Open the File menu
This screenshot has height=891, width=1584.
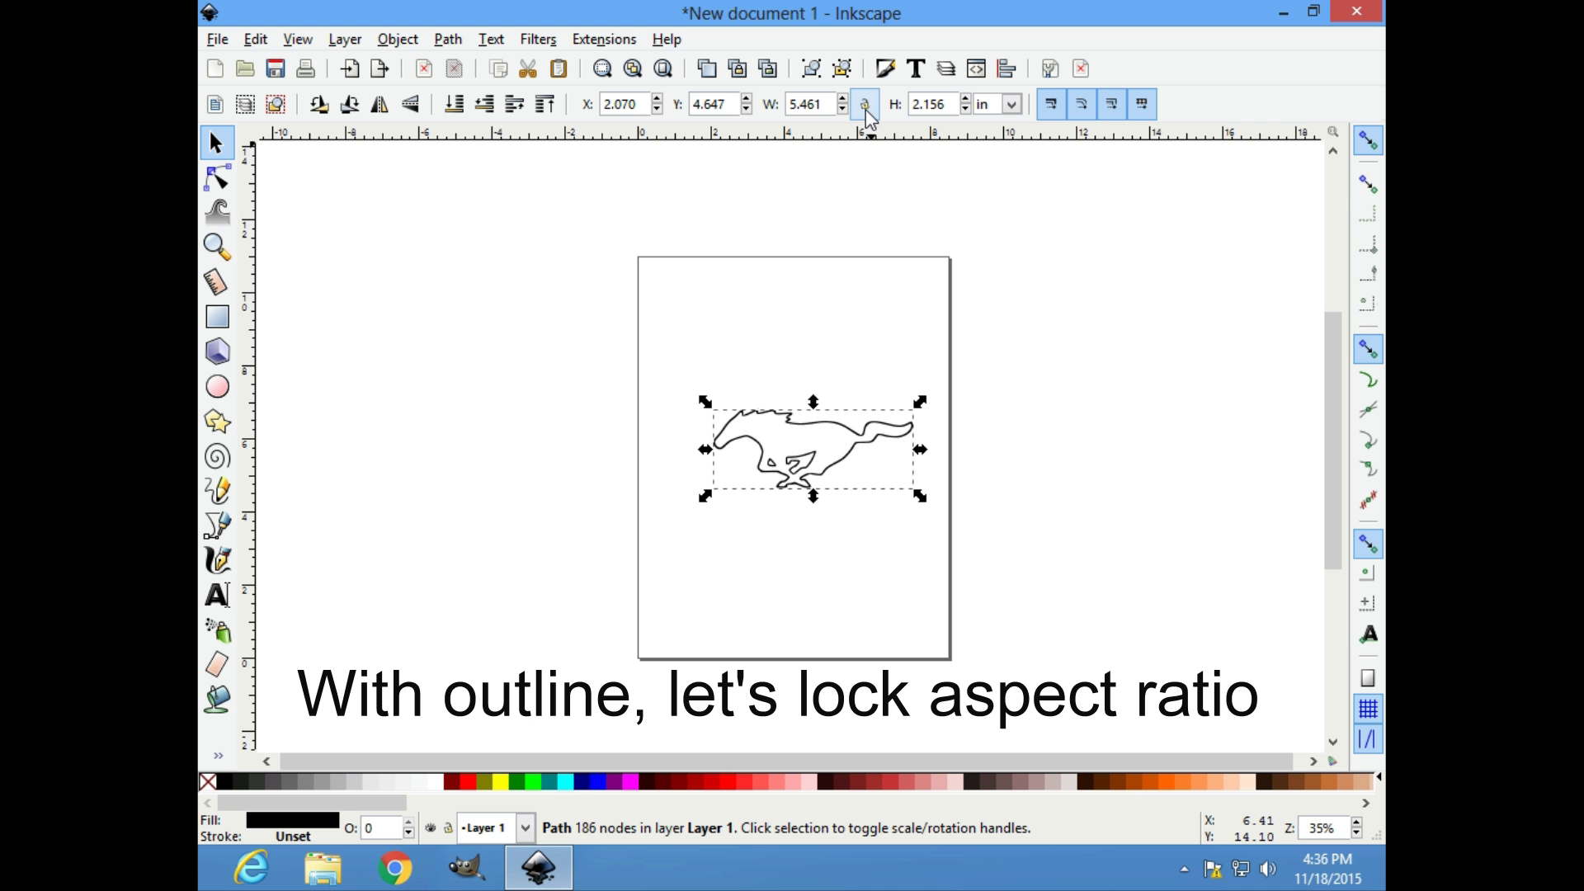218,39
